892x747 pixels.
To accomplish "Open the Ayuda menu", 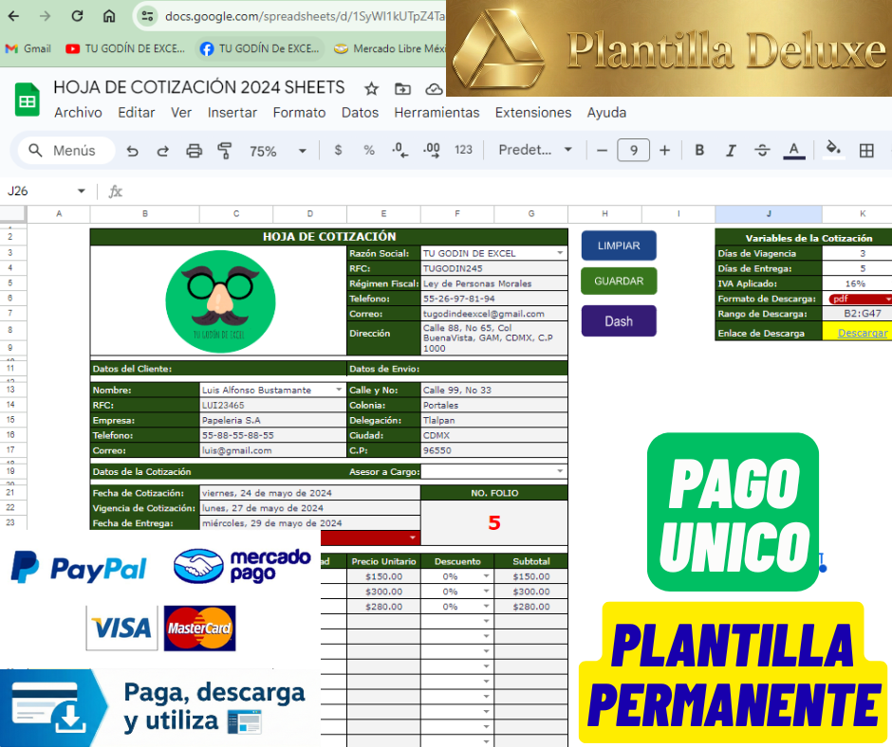I will [606, 113].
